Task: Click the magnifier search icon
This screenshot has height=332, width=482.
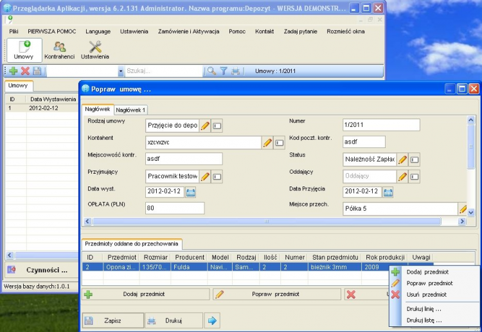Action: click(x=211, y=71)
